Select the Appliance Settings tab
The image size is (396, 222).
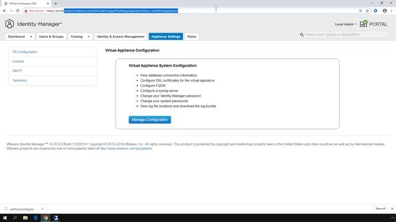166,36
